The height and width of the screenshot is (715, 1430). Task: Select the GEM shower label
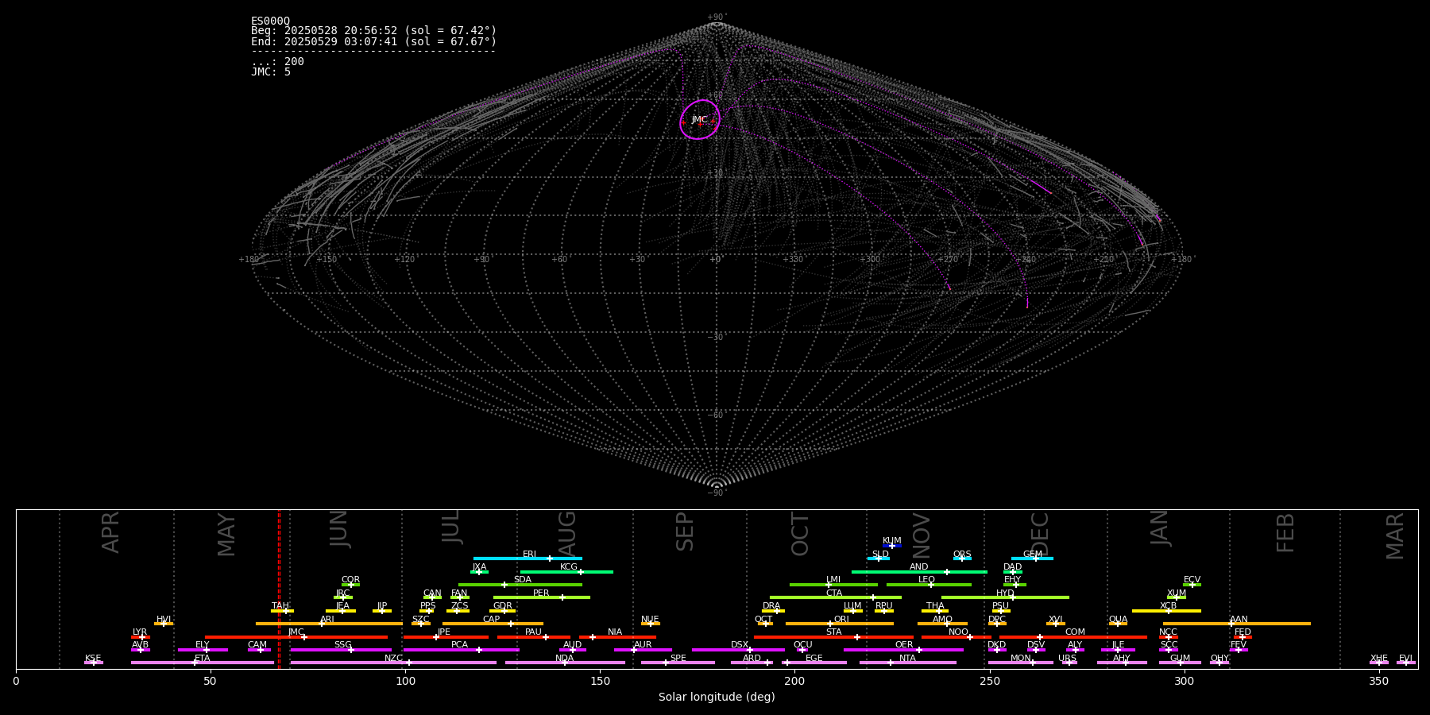pyautogui.click(x=1033, y=555)
